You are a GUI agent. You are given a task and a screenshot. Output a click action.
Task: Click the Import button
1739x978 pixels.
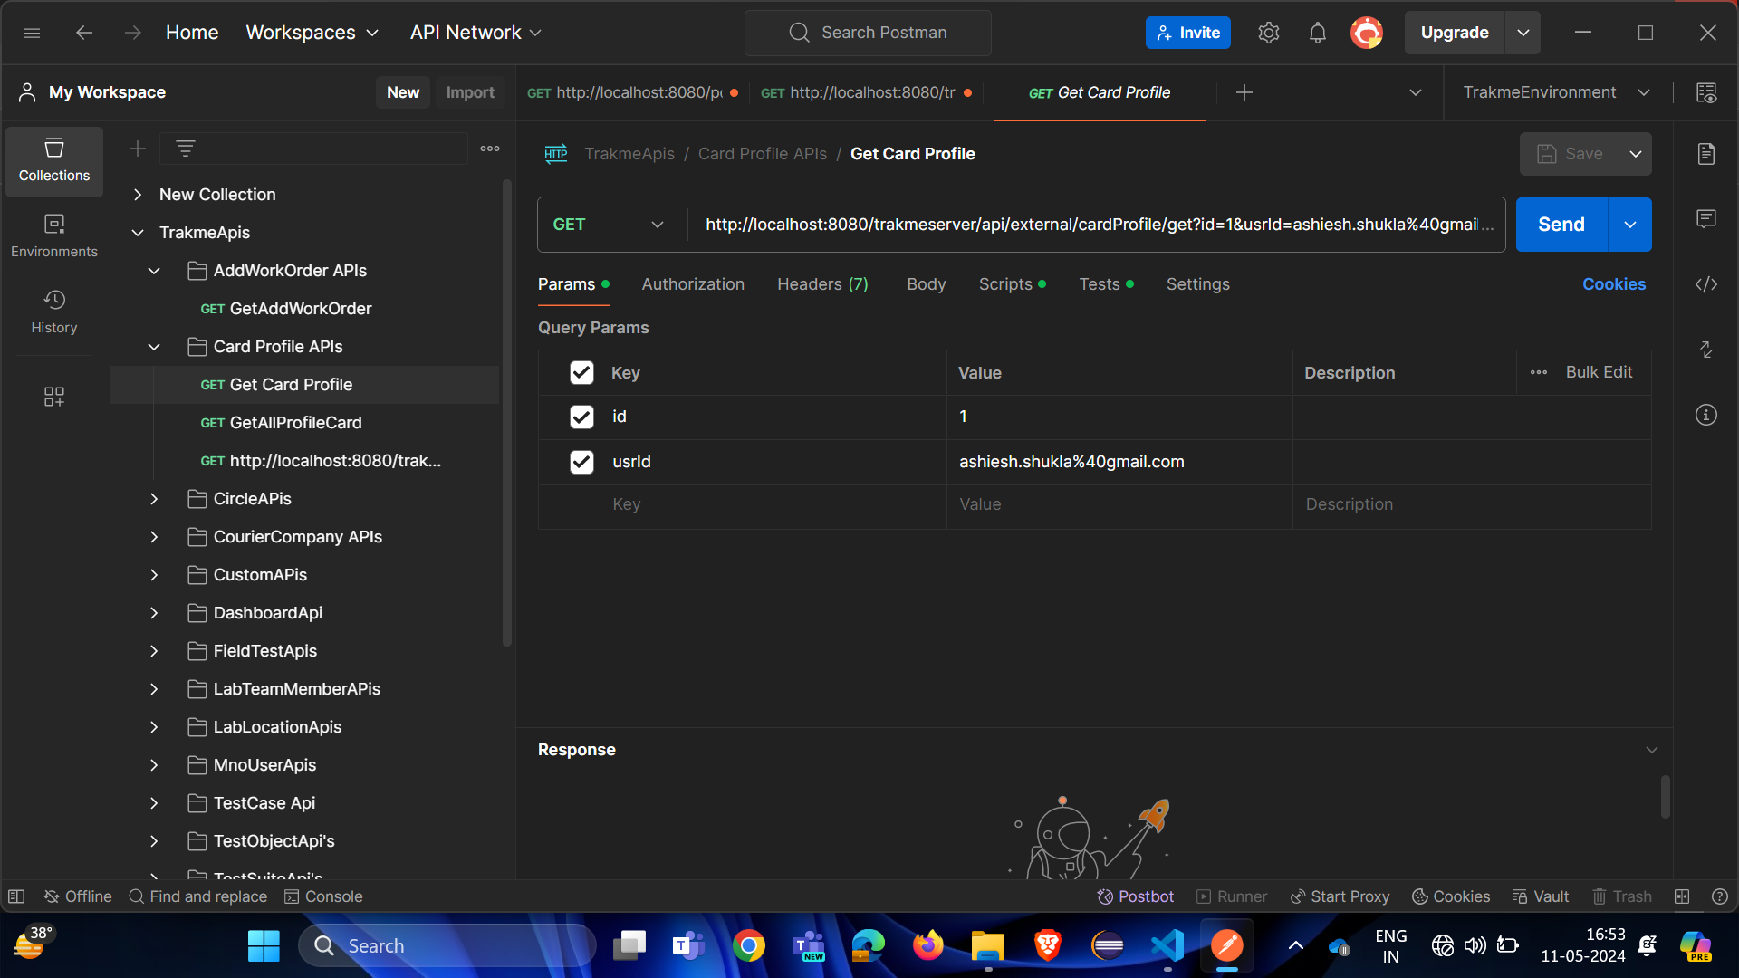coord(470,92)
